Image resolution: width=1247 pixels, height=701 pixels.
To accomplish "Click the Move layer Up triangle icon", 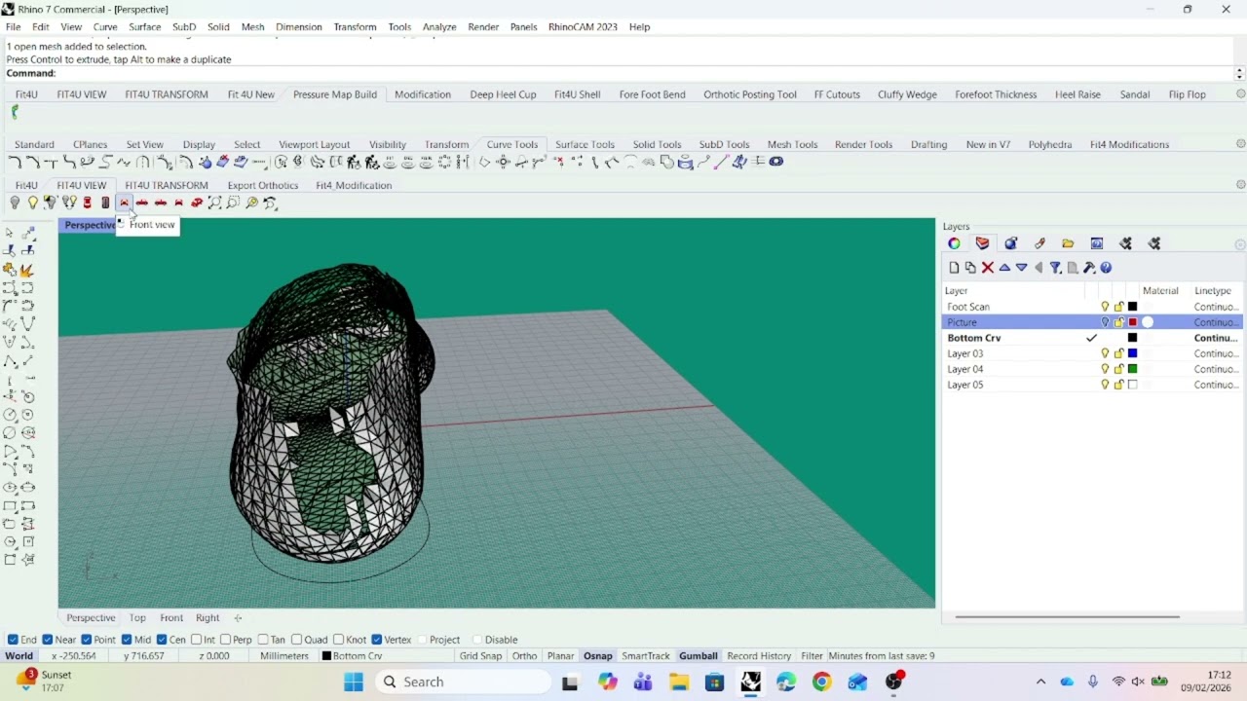I will click(x=1004, y=268).
